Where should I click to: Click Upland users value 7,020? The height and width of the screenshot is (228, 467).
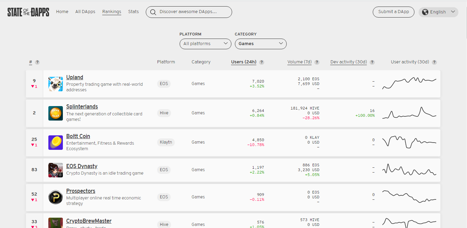[x=258, y=81]
